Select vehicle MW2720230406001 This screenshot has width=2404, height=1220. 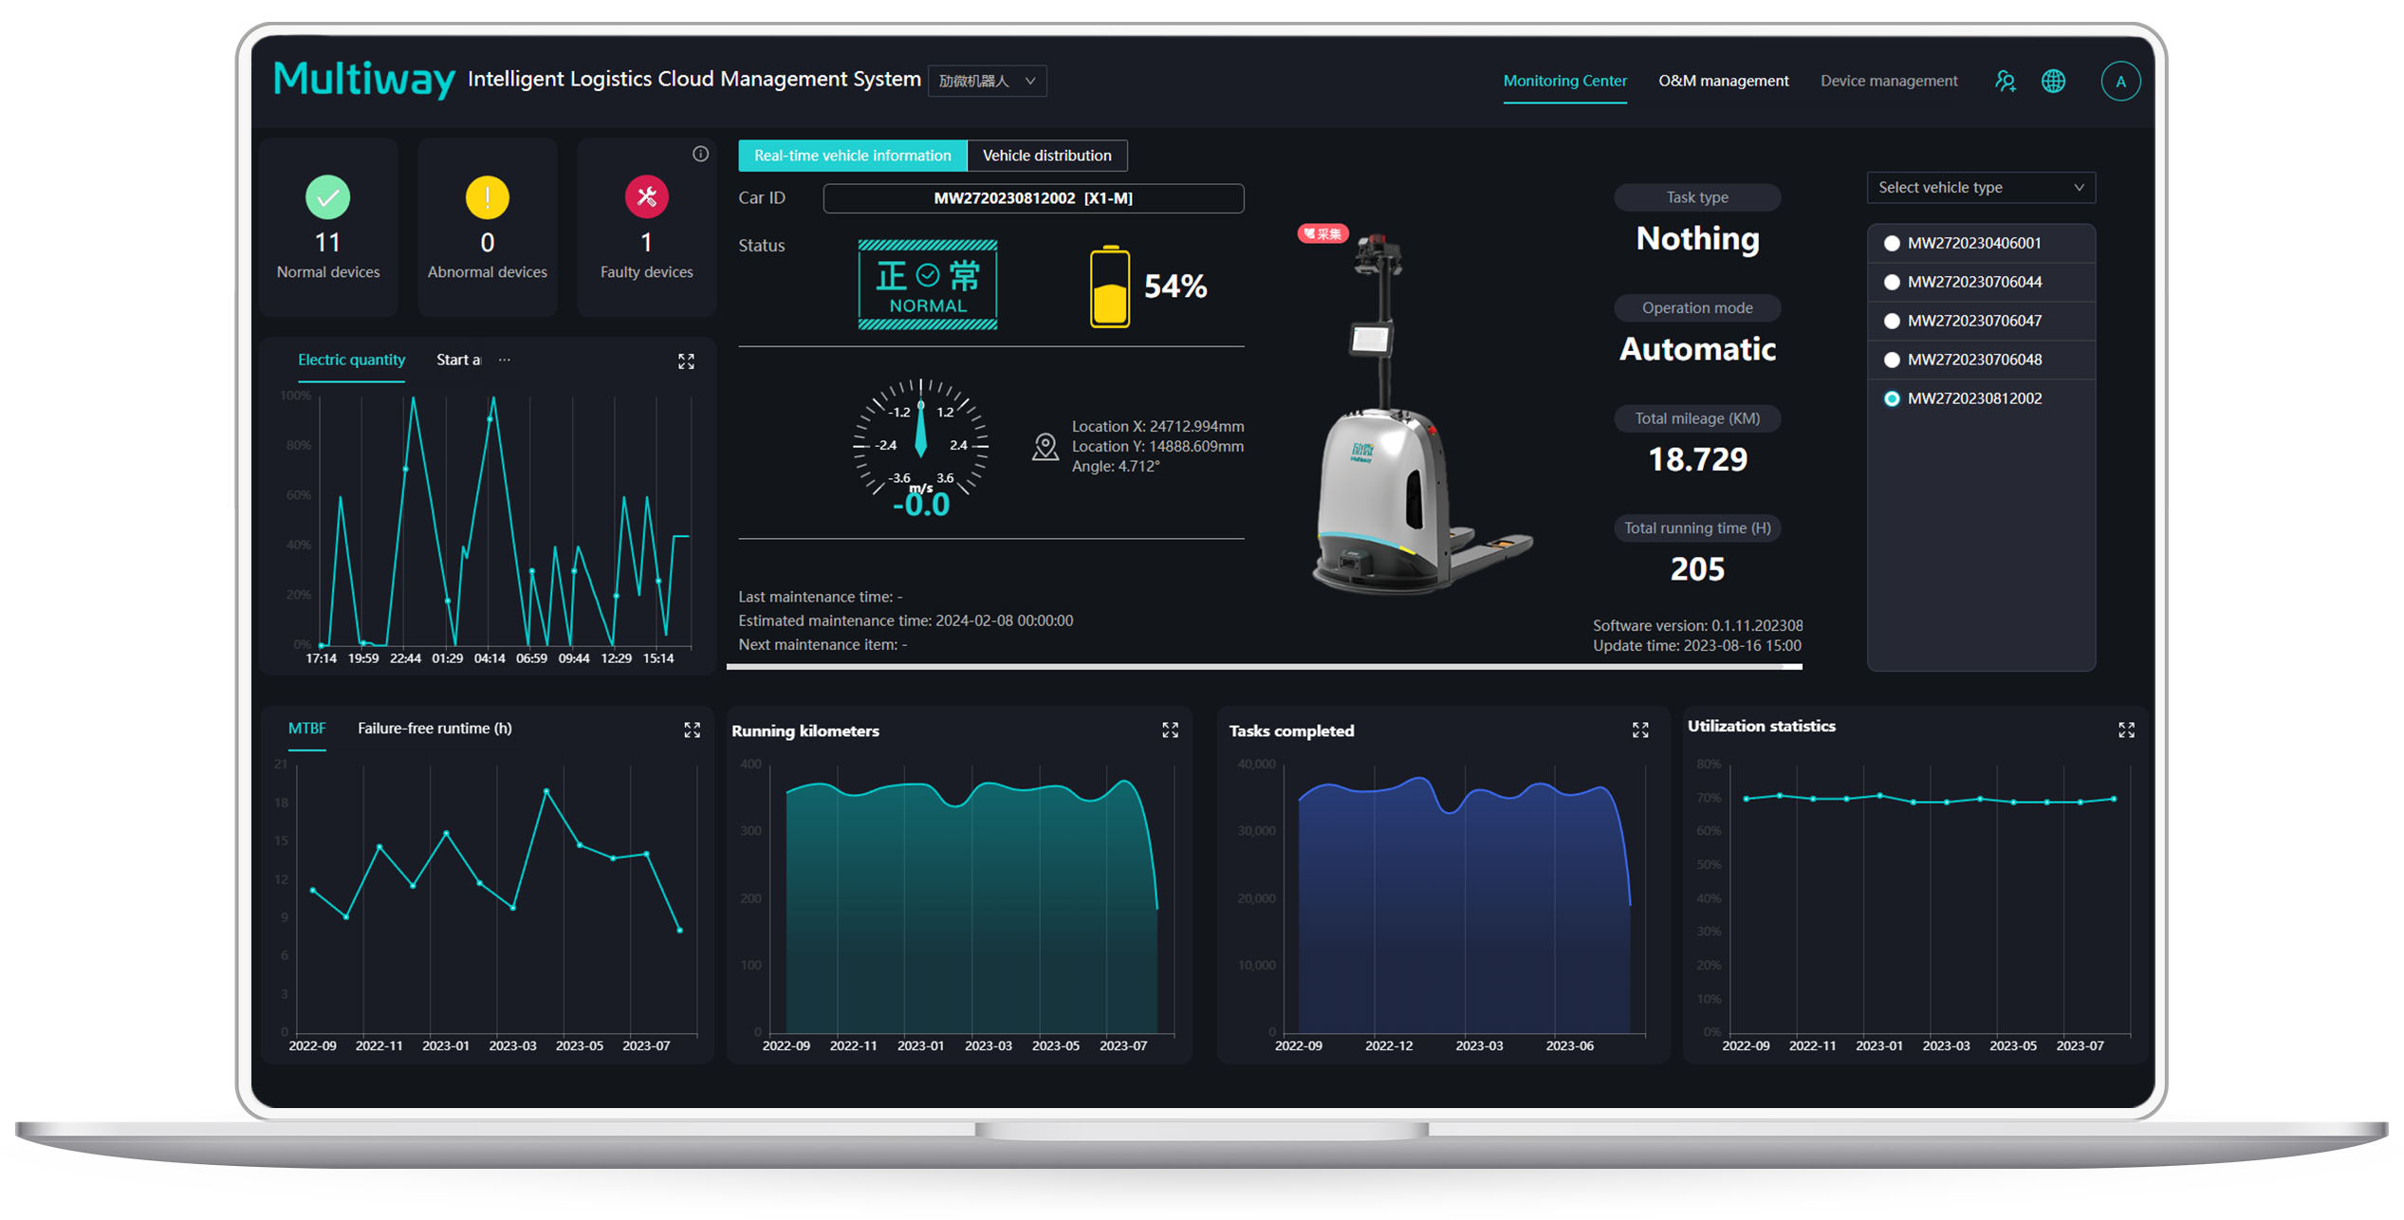(1981, 243)
